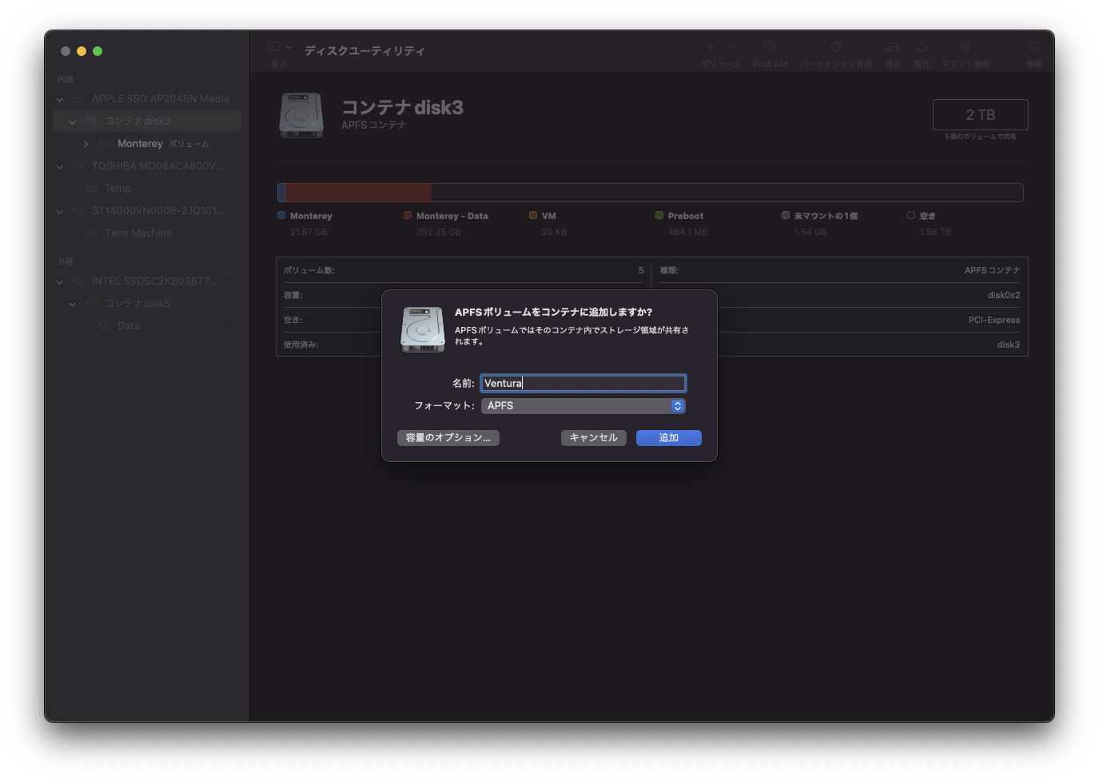Click the disk icon in the APFS dialog

423,329
